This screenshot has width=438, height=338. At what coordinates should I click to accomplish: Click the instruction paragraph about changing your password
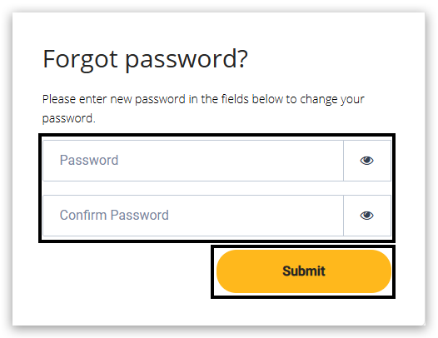203,109
